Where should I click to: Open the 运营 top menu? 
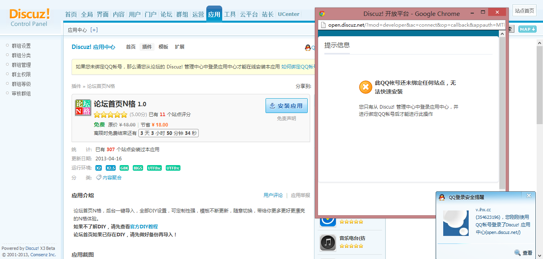(198, 14)
